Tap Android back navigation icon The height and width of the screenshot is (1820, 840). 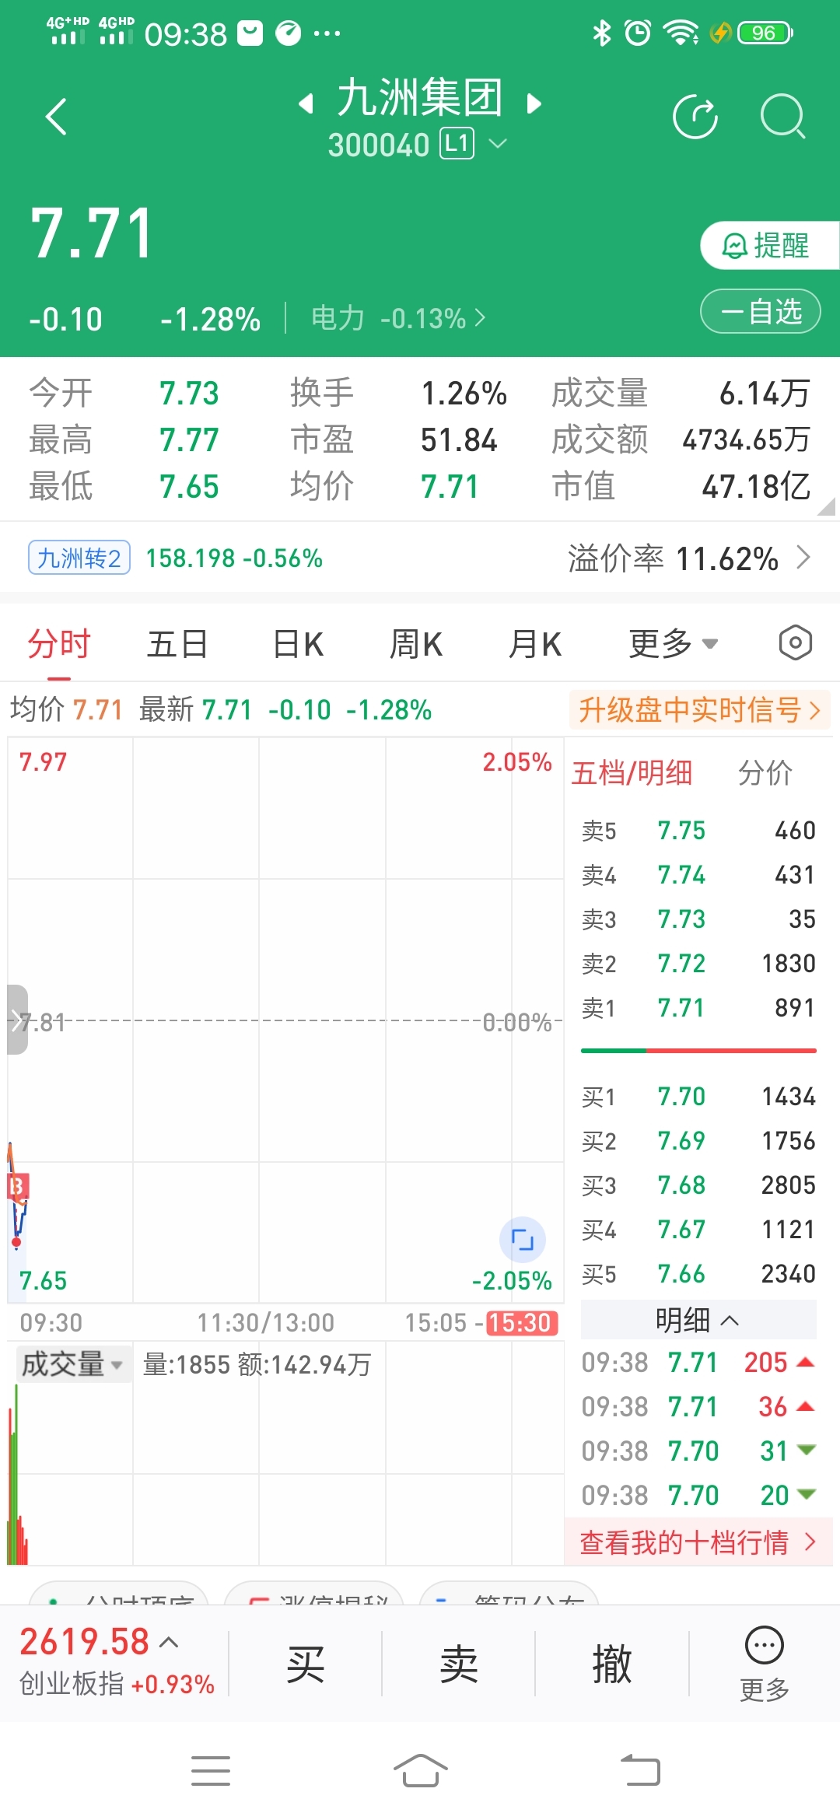tap(640, 1770)
